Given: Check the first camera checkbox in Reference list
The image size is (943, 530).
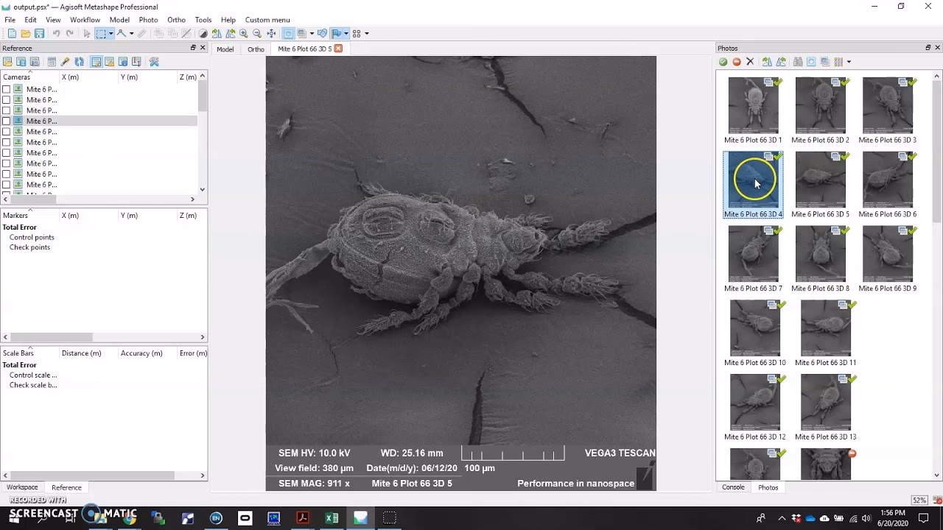Looking at the screenshot, I should [x=7, y=89].
